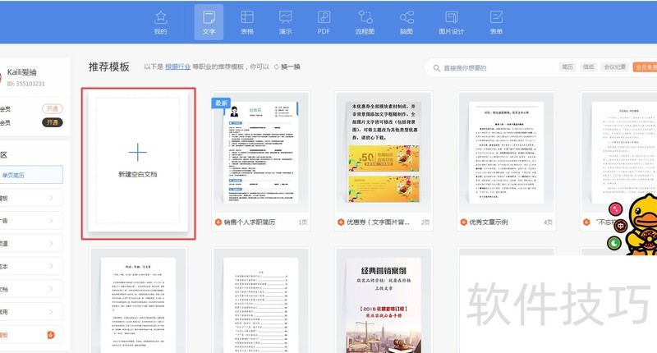Select 单页简历 in the left sidebar
Viewport: 657px width, 353px height.
click(33, 175)
